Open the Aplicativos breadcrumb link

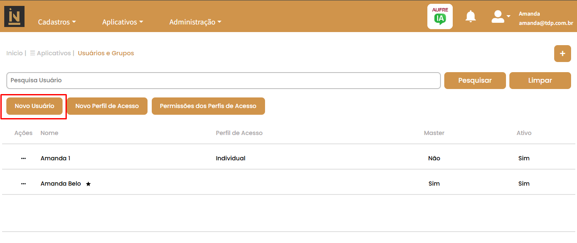click(x=53, y=53)
